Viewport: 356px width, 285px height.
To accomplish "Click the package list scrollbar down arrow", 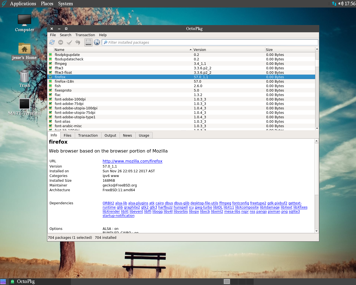I will (x=317, y=128).
